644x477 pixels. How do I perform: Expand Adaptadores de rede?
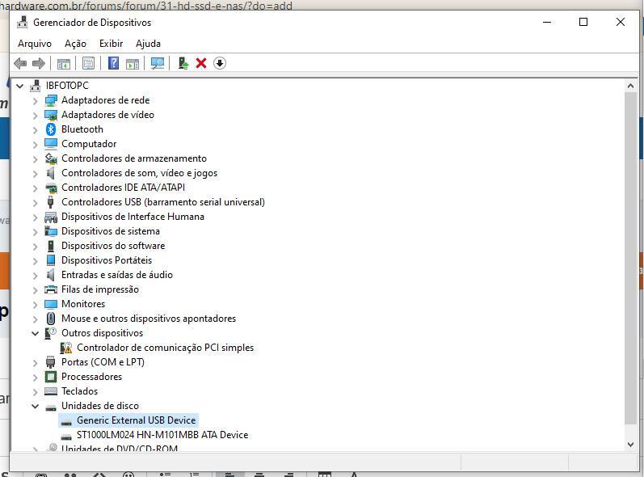coord(36,101)
